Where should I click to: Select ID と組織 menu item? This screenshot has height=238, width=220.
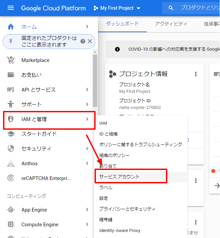coord(141,134)
